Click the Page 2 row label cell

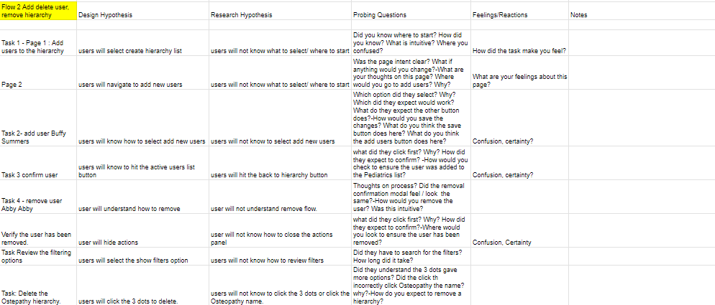[x=37, y=84]
